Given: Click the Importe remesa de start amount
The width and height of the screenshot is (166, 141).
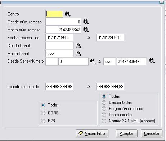Looking at the screenshot, I should pyautogui.click(x=59, y=86).
